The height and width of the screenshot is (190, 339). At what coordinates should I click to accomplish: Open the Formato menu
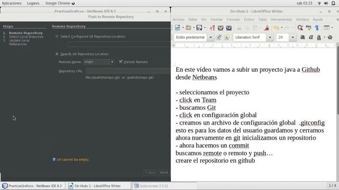(x=233, y=20)
